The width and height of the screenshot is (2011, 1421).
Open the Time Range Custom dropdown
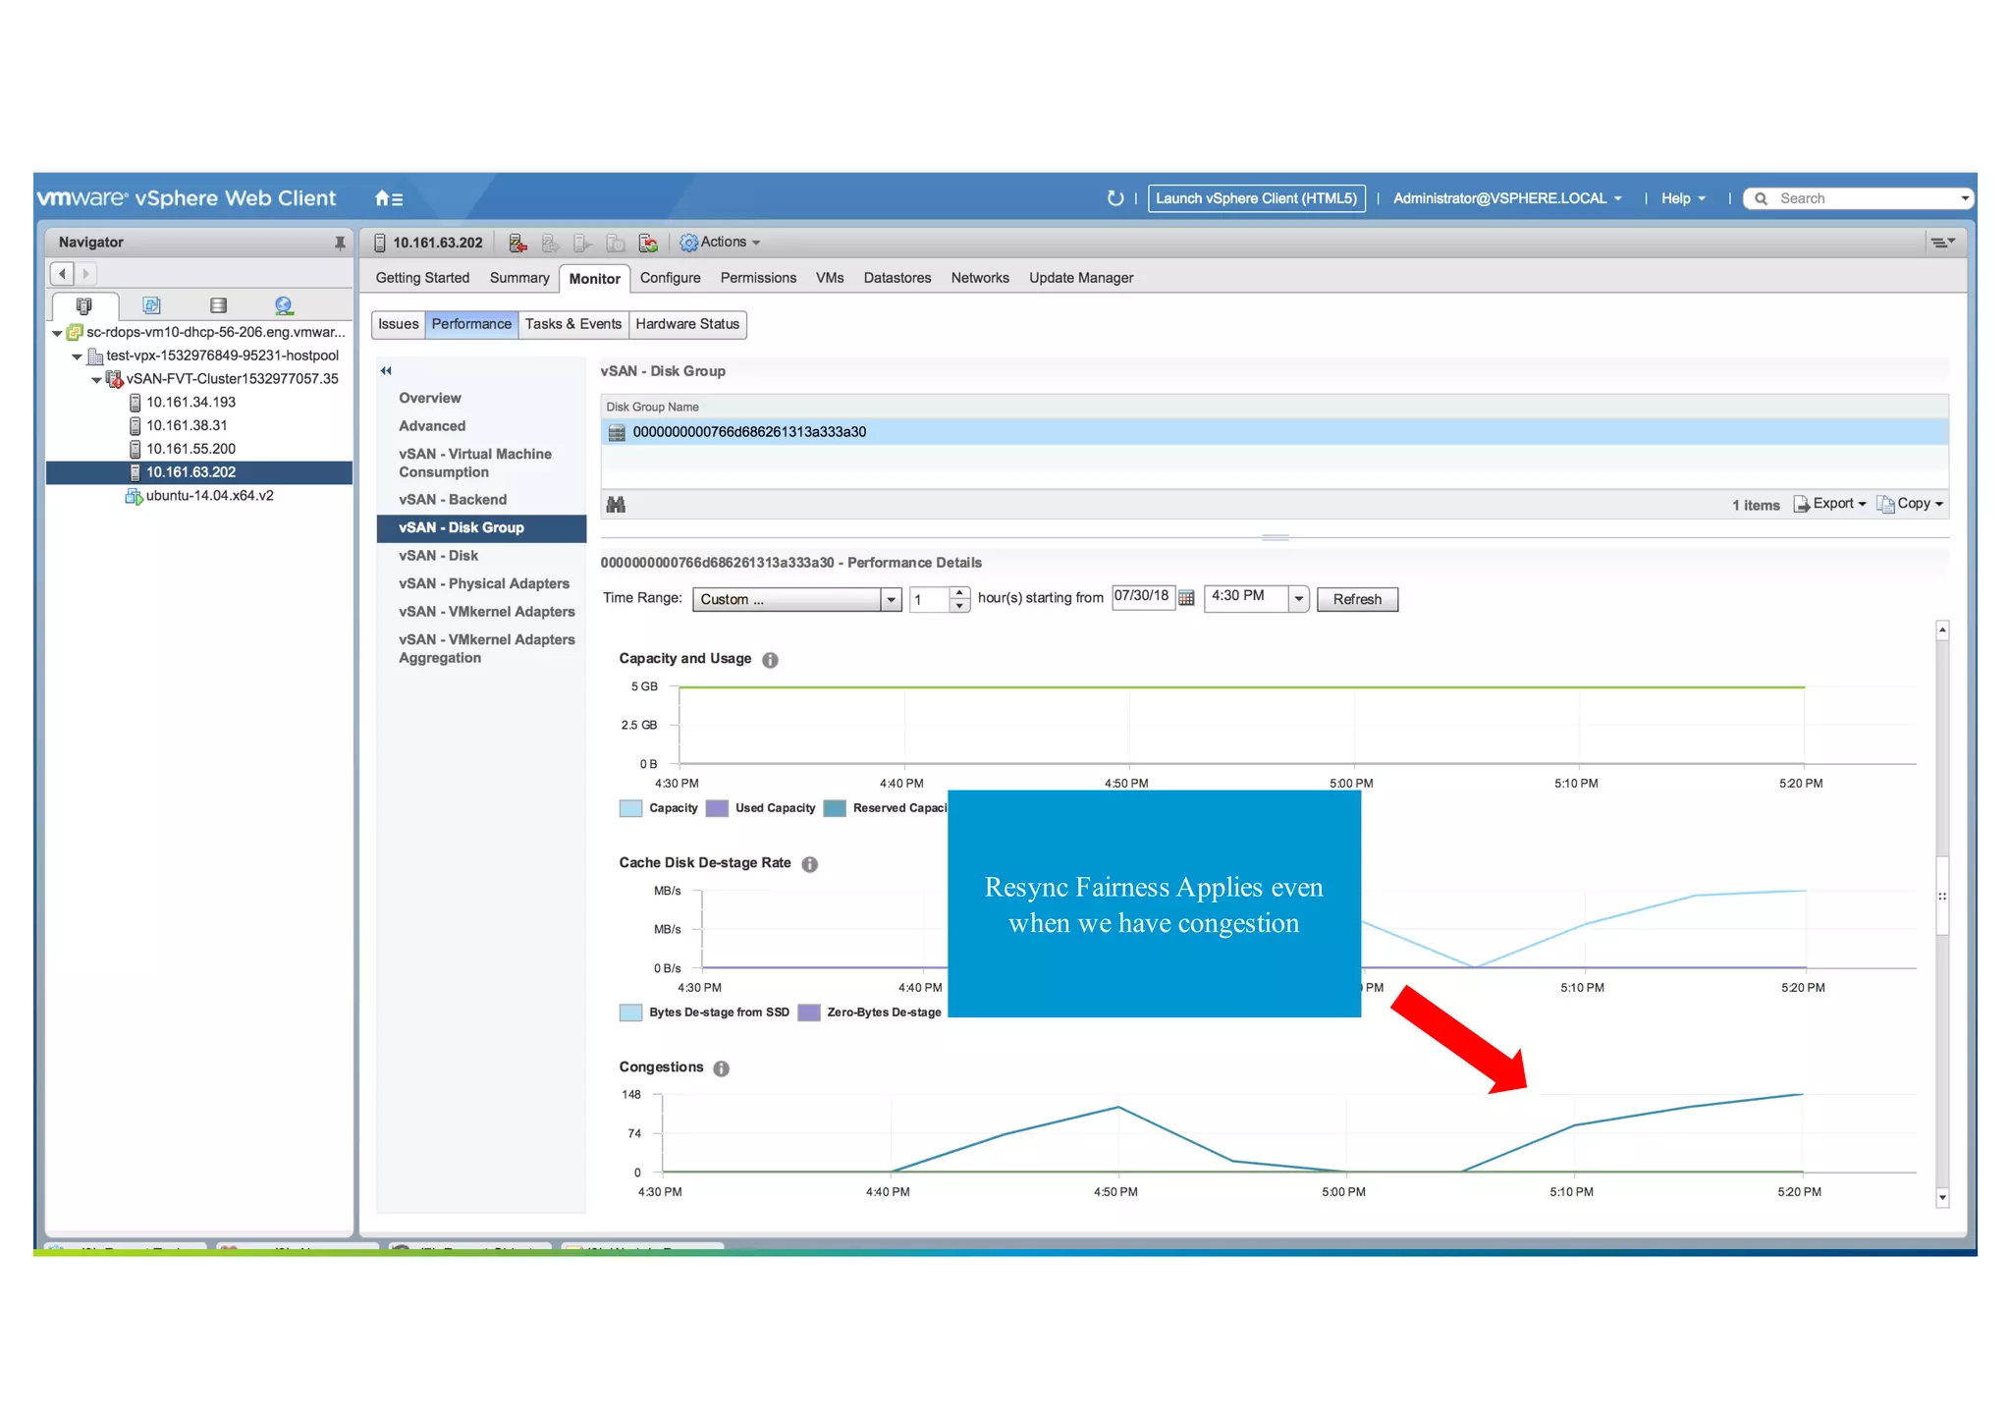click(796, 599)
